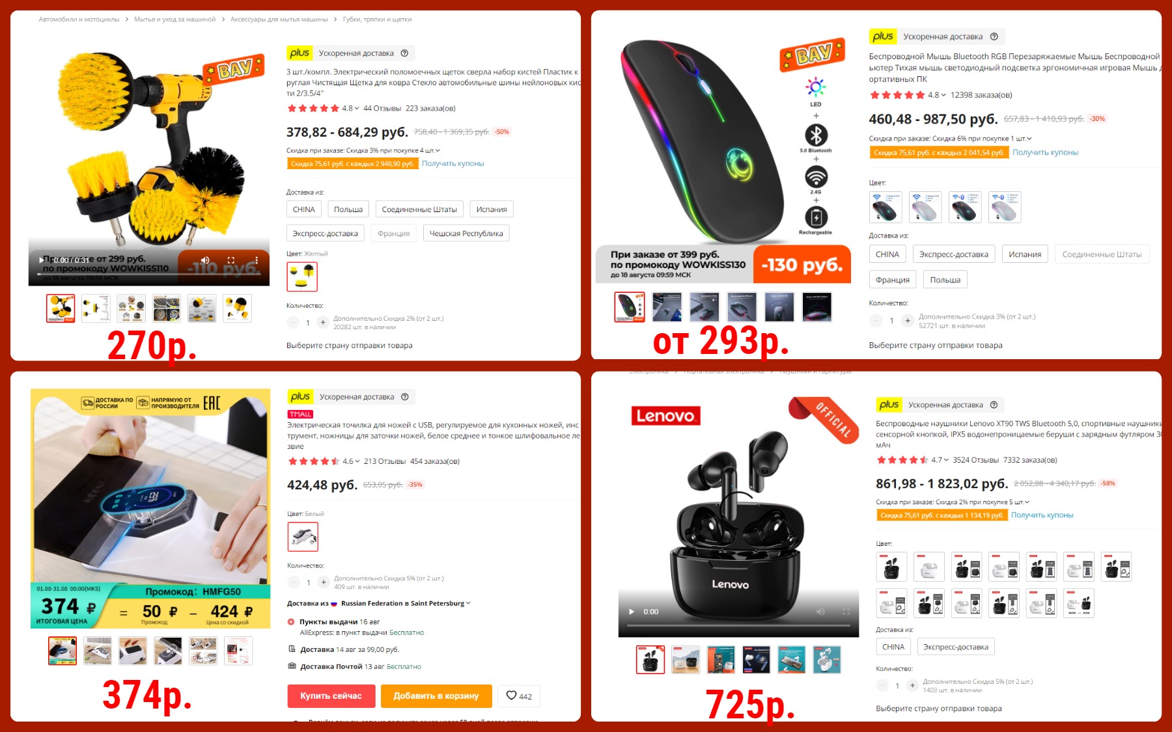Image resolution: width=1172 pixels, height=732 pixels.
Task: Mute the drill brush video volume
Action: point(204,260)
